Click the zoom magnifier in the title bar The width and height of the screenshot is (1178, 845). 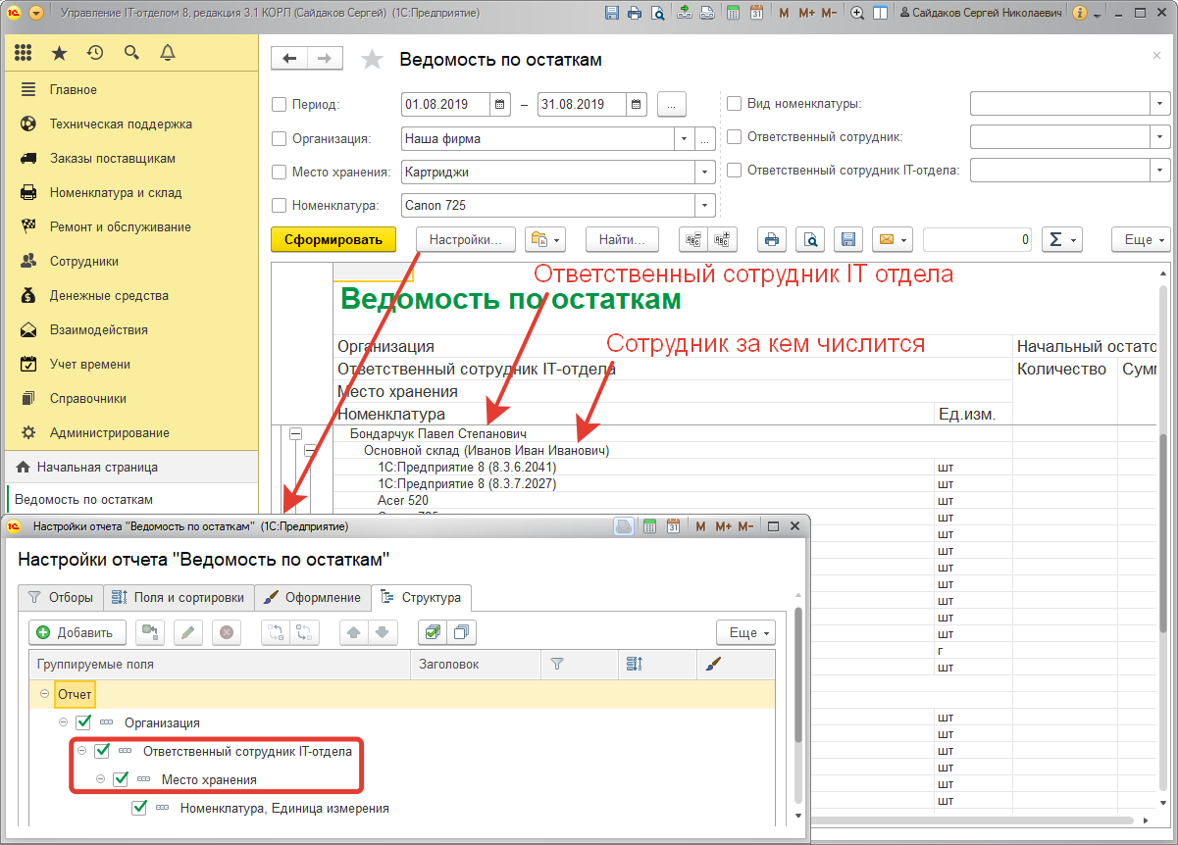857,13
